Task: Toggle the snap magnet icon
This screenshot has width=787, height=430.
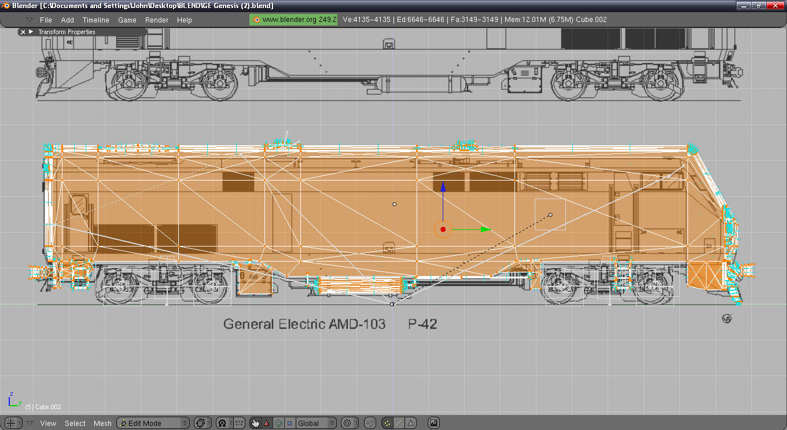Action: pyautogui.click(x=370, y=423)
